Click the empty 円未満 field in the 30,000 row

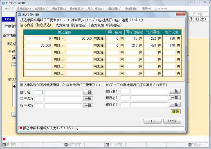point(79,45)
